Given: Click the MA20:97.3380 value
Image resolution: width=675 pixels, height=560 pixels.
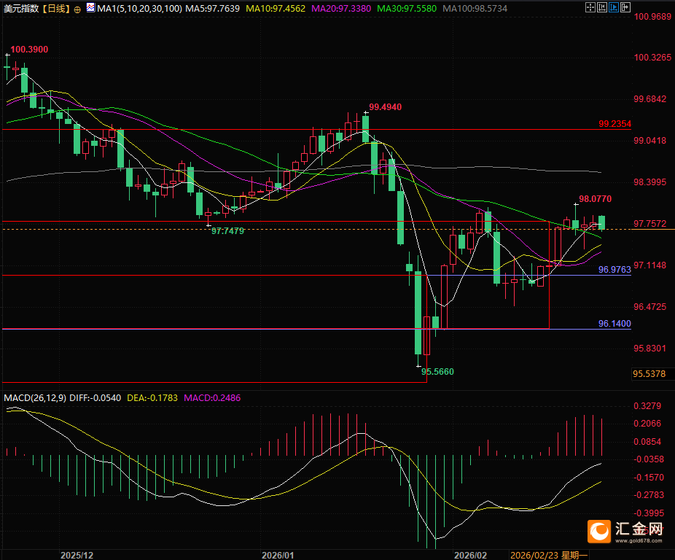Looking at the screenshot, I should click(x=341, y=9).
